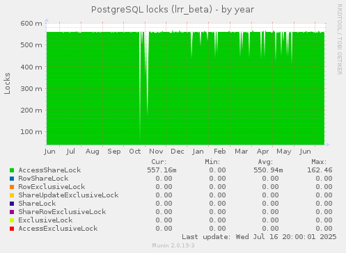346x253 pixels.
Task: Click the purple ShareRowExclusiveLock legend swatch
Action: pos(12,212)
